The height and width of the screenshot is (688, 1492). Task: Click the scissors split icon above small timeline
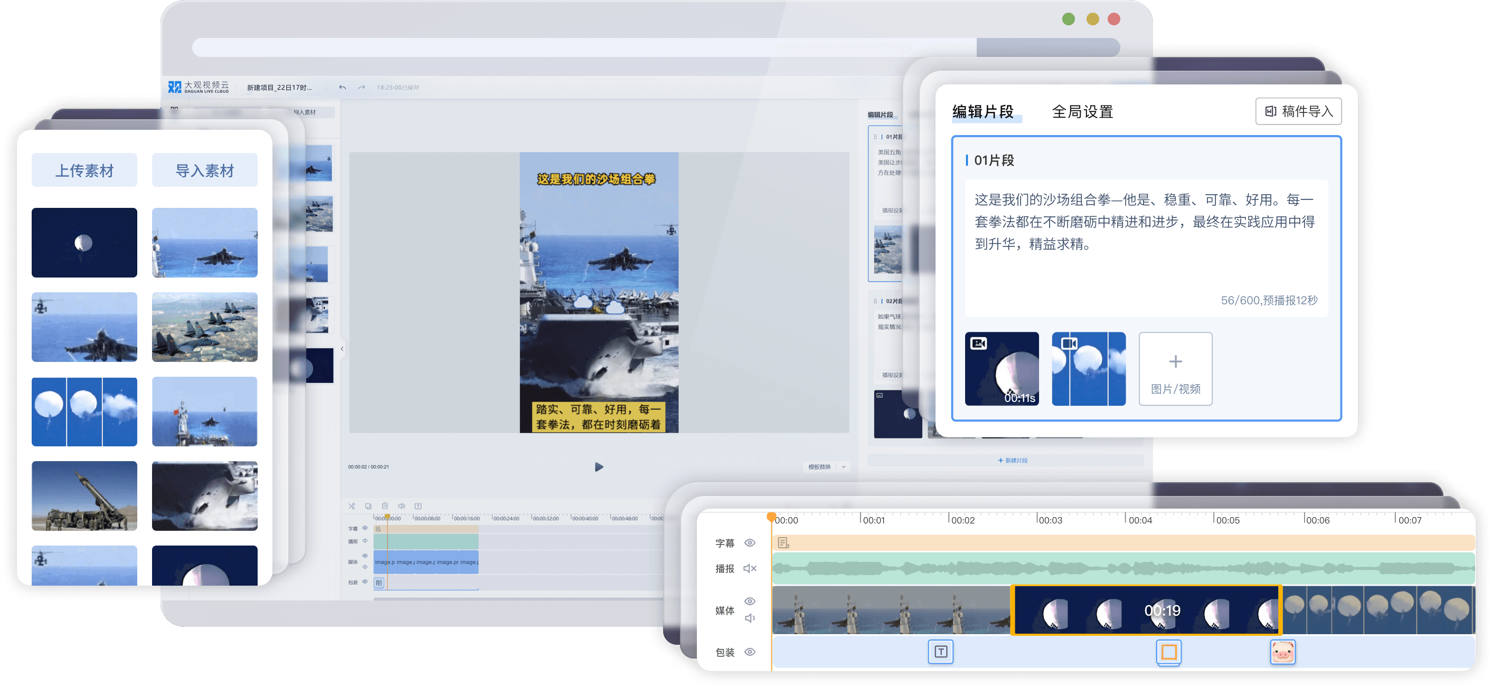352,506
